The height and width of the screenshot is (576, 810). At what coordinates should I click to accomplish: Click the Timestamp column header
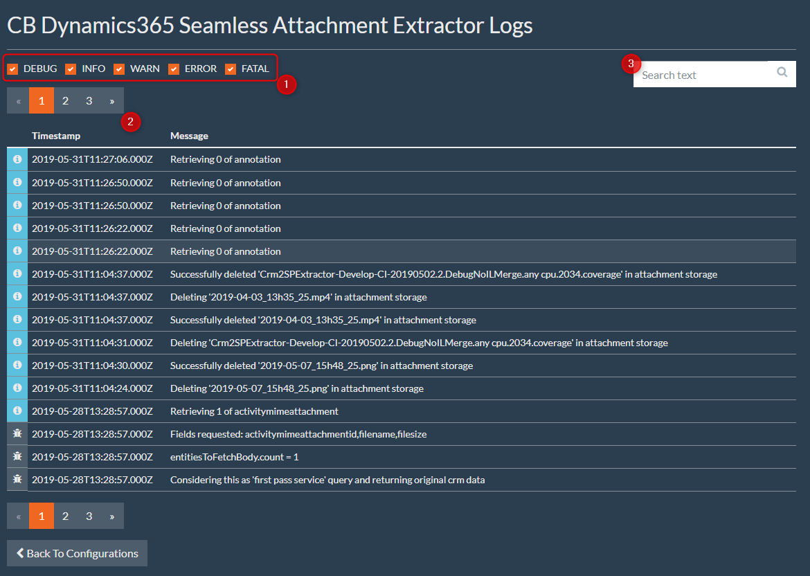[56, 136]
